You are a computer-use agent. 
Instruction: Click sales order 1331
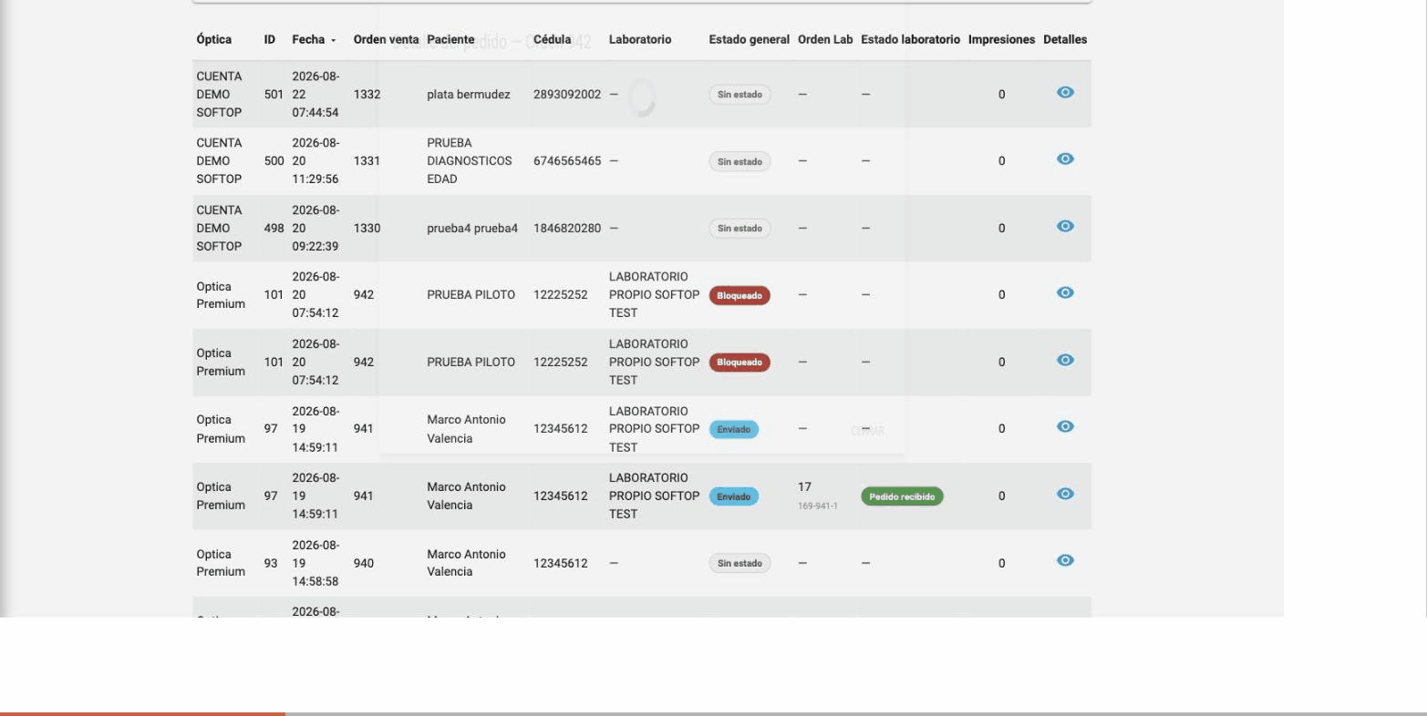pyautogui.click(x=367, y=161)
